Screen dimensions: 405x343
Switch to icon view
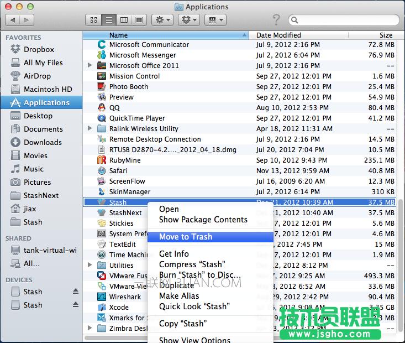tap(93, 20)
